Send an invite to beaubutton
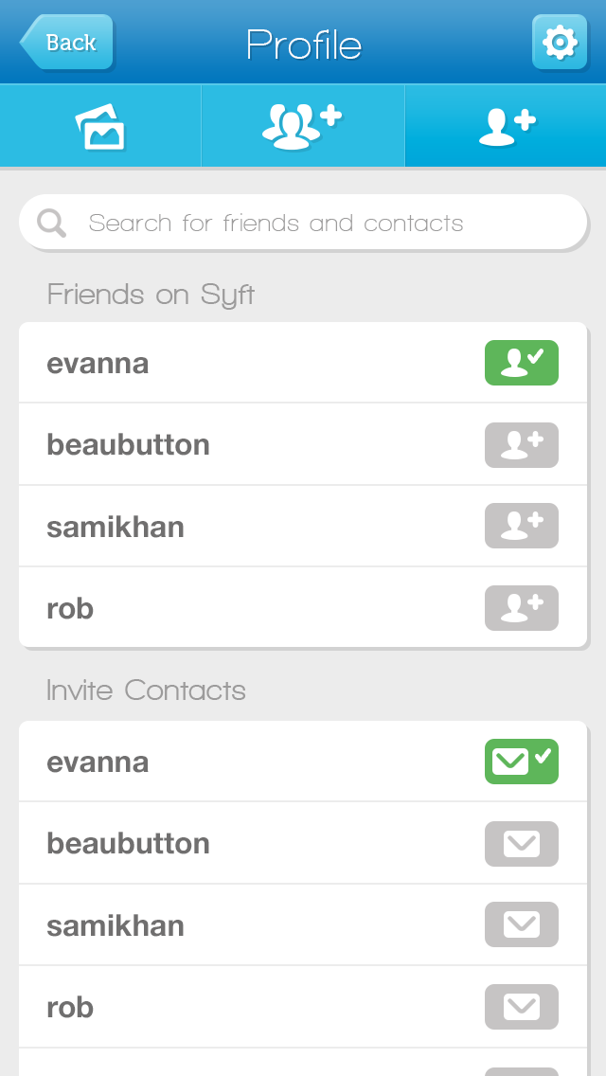 point(521,844)
